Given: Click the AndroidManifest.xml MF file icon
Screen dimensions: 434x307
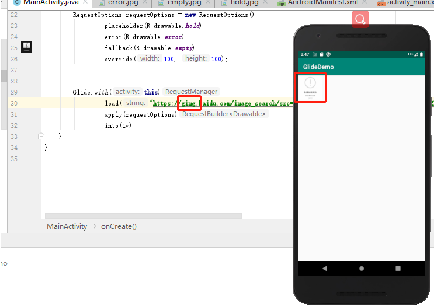Looking at the screenshot, I should click(x=281, y=4).
